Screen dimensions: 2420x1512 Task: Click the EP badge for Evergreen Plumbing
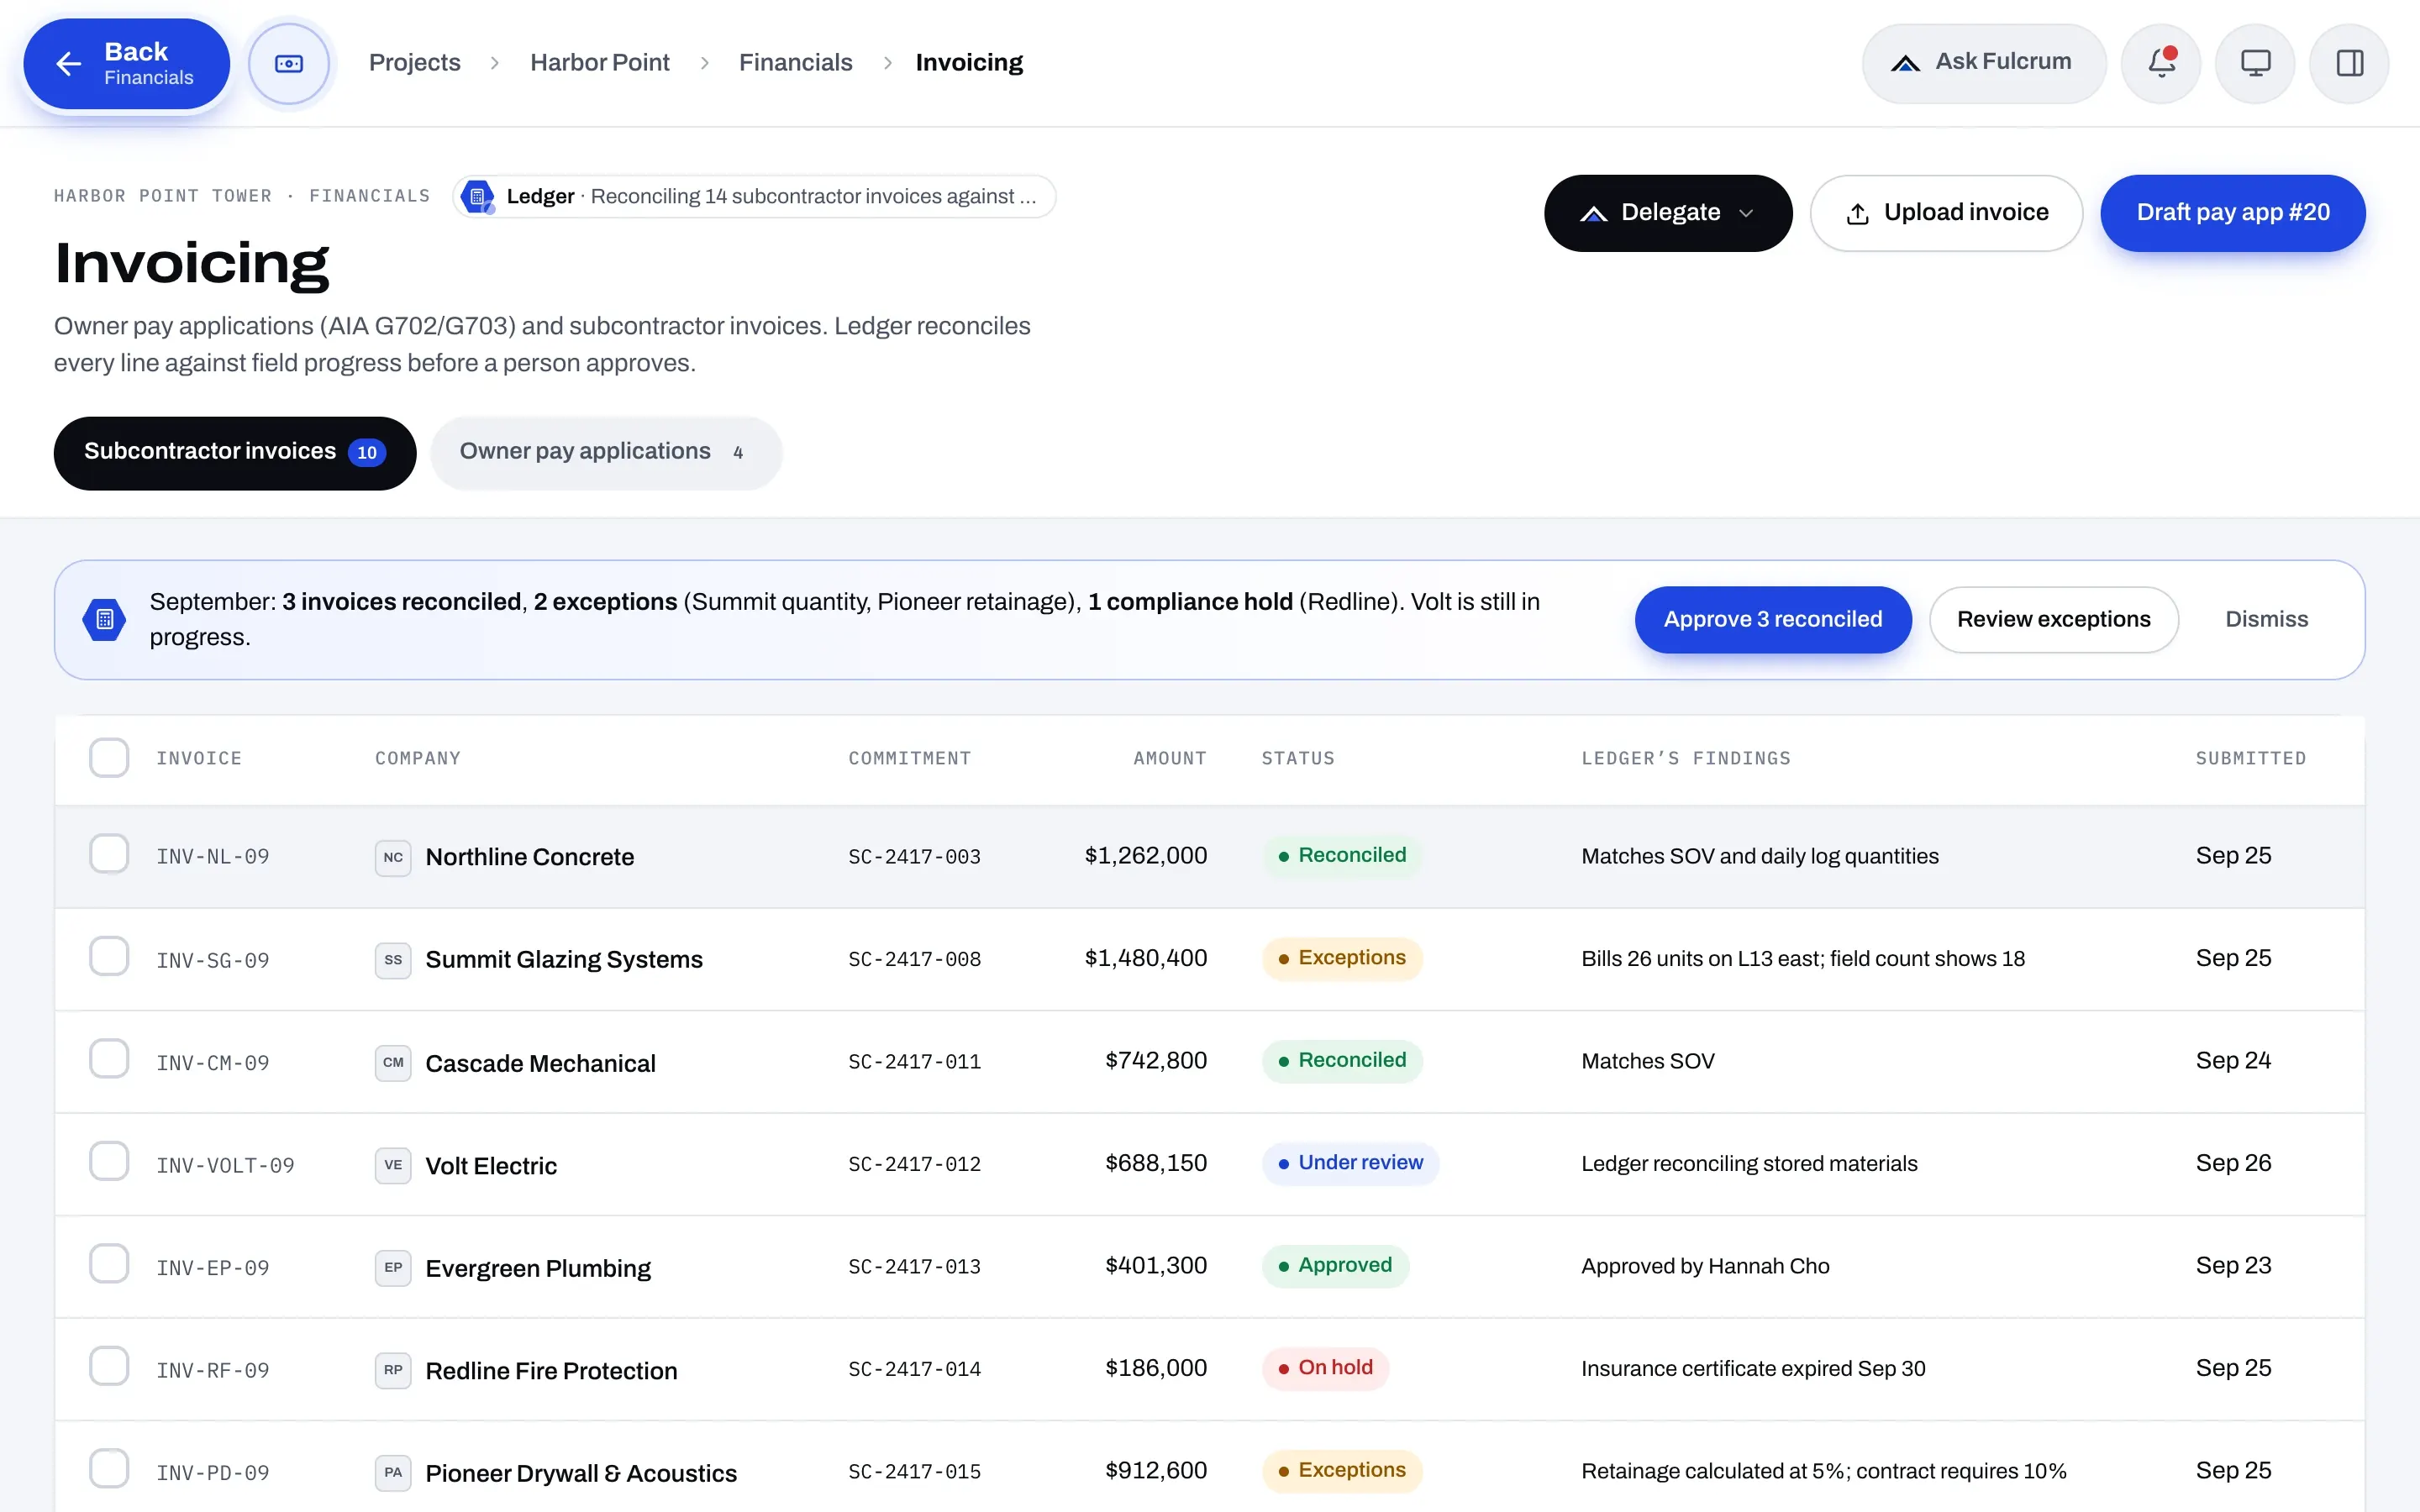[x=393, y=1267]
